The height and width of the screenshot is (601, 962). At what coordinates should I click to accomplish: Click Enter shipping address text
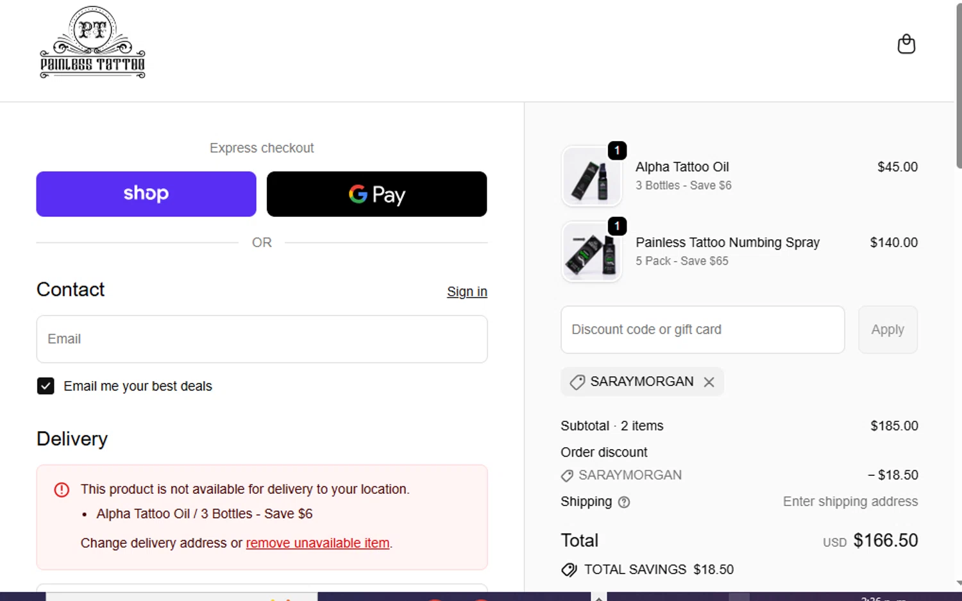[850, 502]
